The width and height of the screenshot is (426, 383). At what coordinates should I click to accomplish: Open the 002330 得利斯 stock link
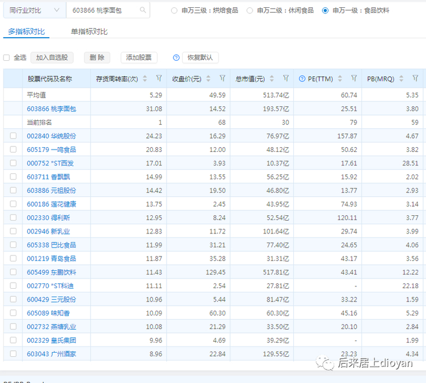[48, 218]
